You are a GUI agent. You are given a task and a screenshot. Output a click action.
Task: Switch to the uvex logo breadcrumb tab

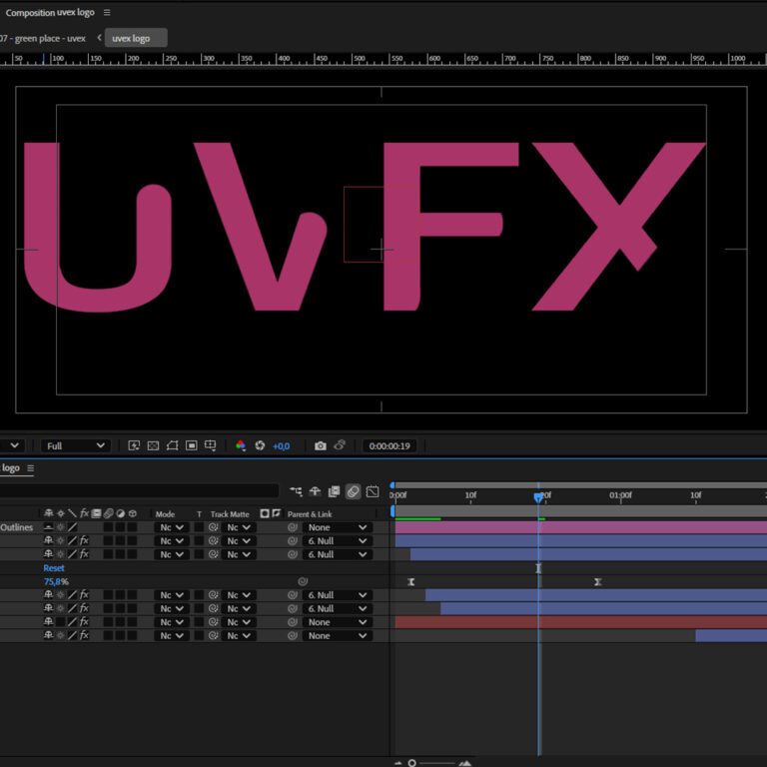[135, 38]
